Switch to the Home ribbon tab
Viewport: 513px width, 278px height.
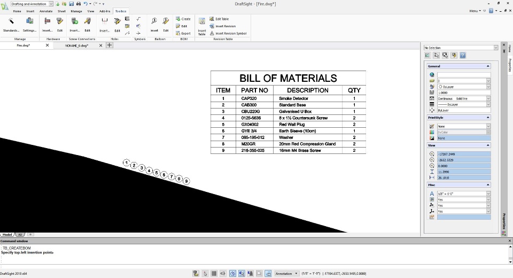pos(17,11)
